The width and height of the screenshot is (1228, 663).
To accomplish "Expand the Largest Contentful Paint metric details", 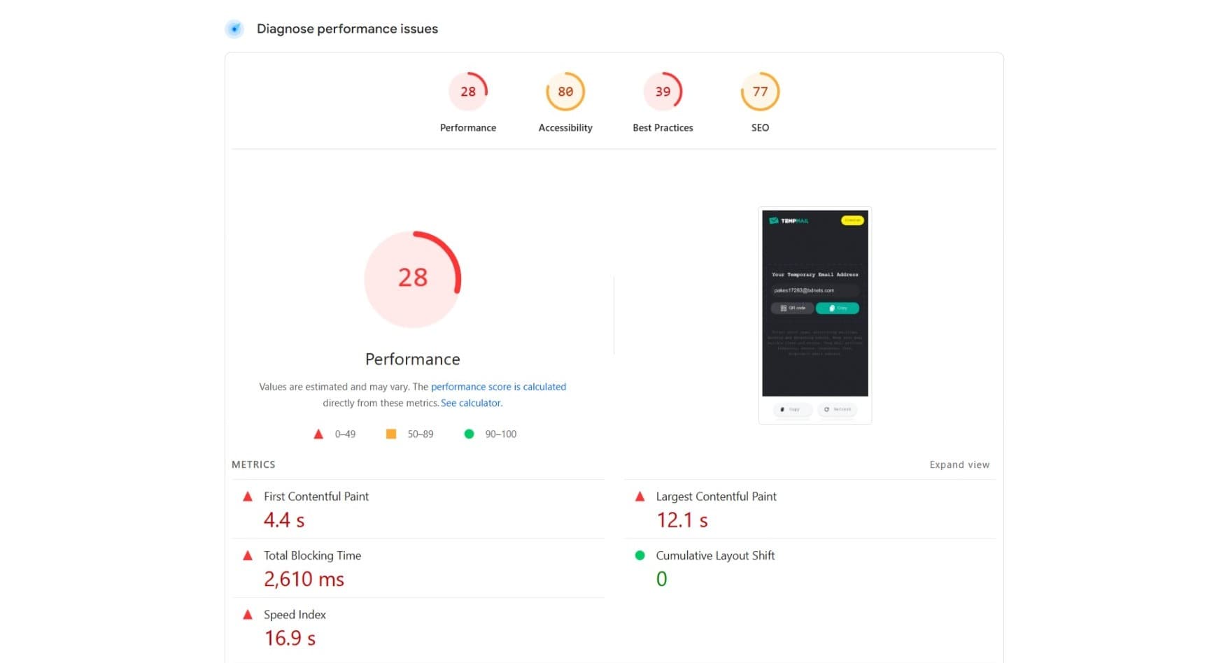I will [x=716, y=497].
